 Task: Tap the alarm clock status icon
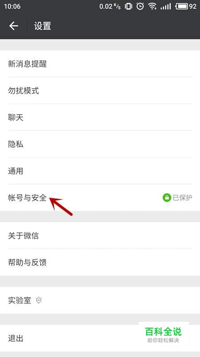140,6
